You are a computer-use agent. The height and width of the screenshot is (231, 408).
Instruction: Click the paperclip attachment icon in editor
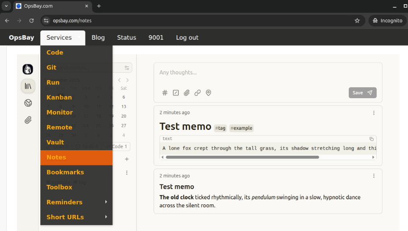[187, 93]
